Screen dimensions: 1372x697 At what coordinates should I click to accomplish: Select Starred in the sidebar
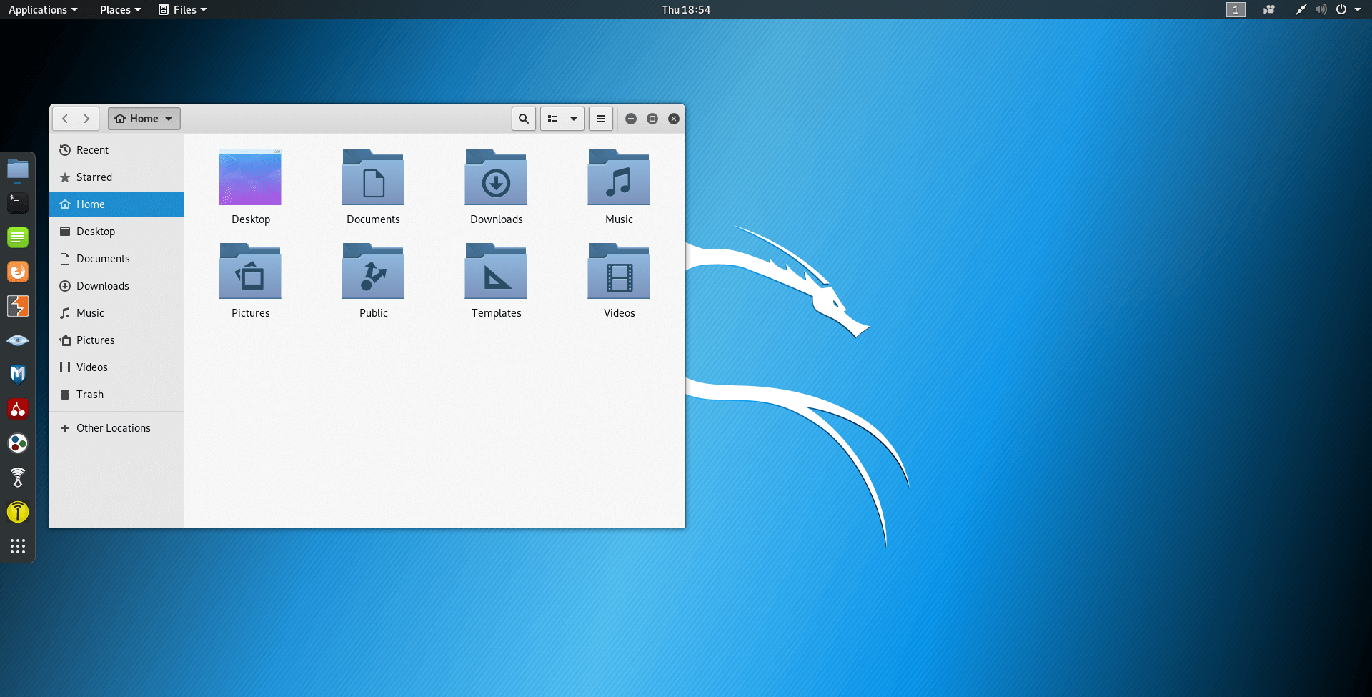click(x=116, y=177)
